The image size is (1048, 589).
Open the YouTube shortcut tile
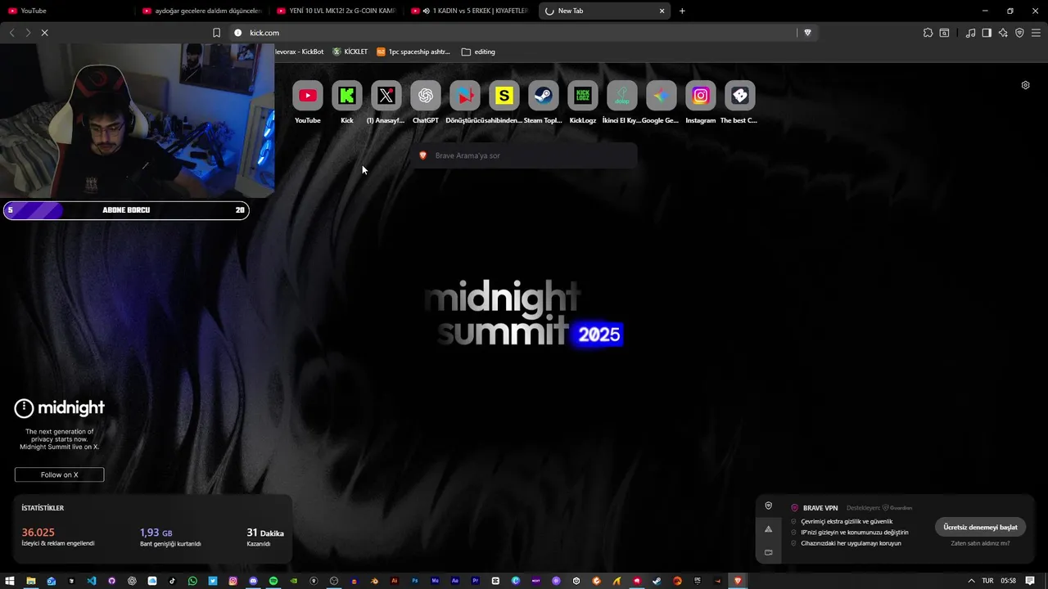click(x=308, y=96)
